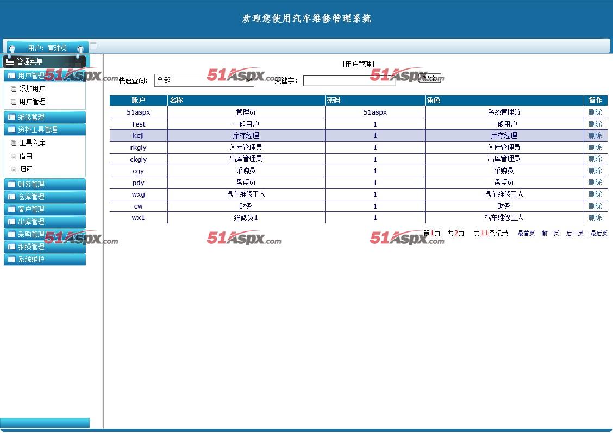Click the icon next to 财务管理 section
This screenshot has height=433, width=613.
coord(11,184)
